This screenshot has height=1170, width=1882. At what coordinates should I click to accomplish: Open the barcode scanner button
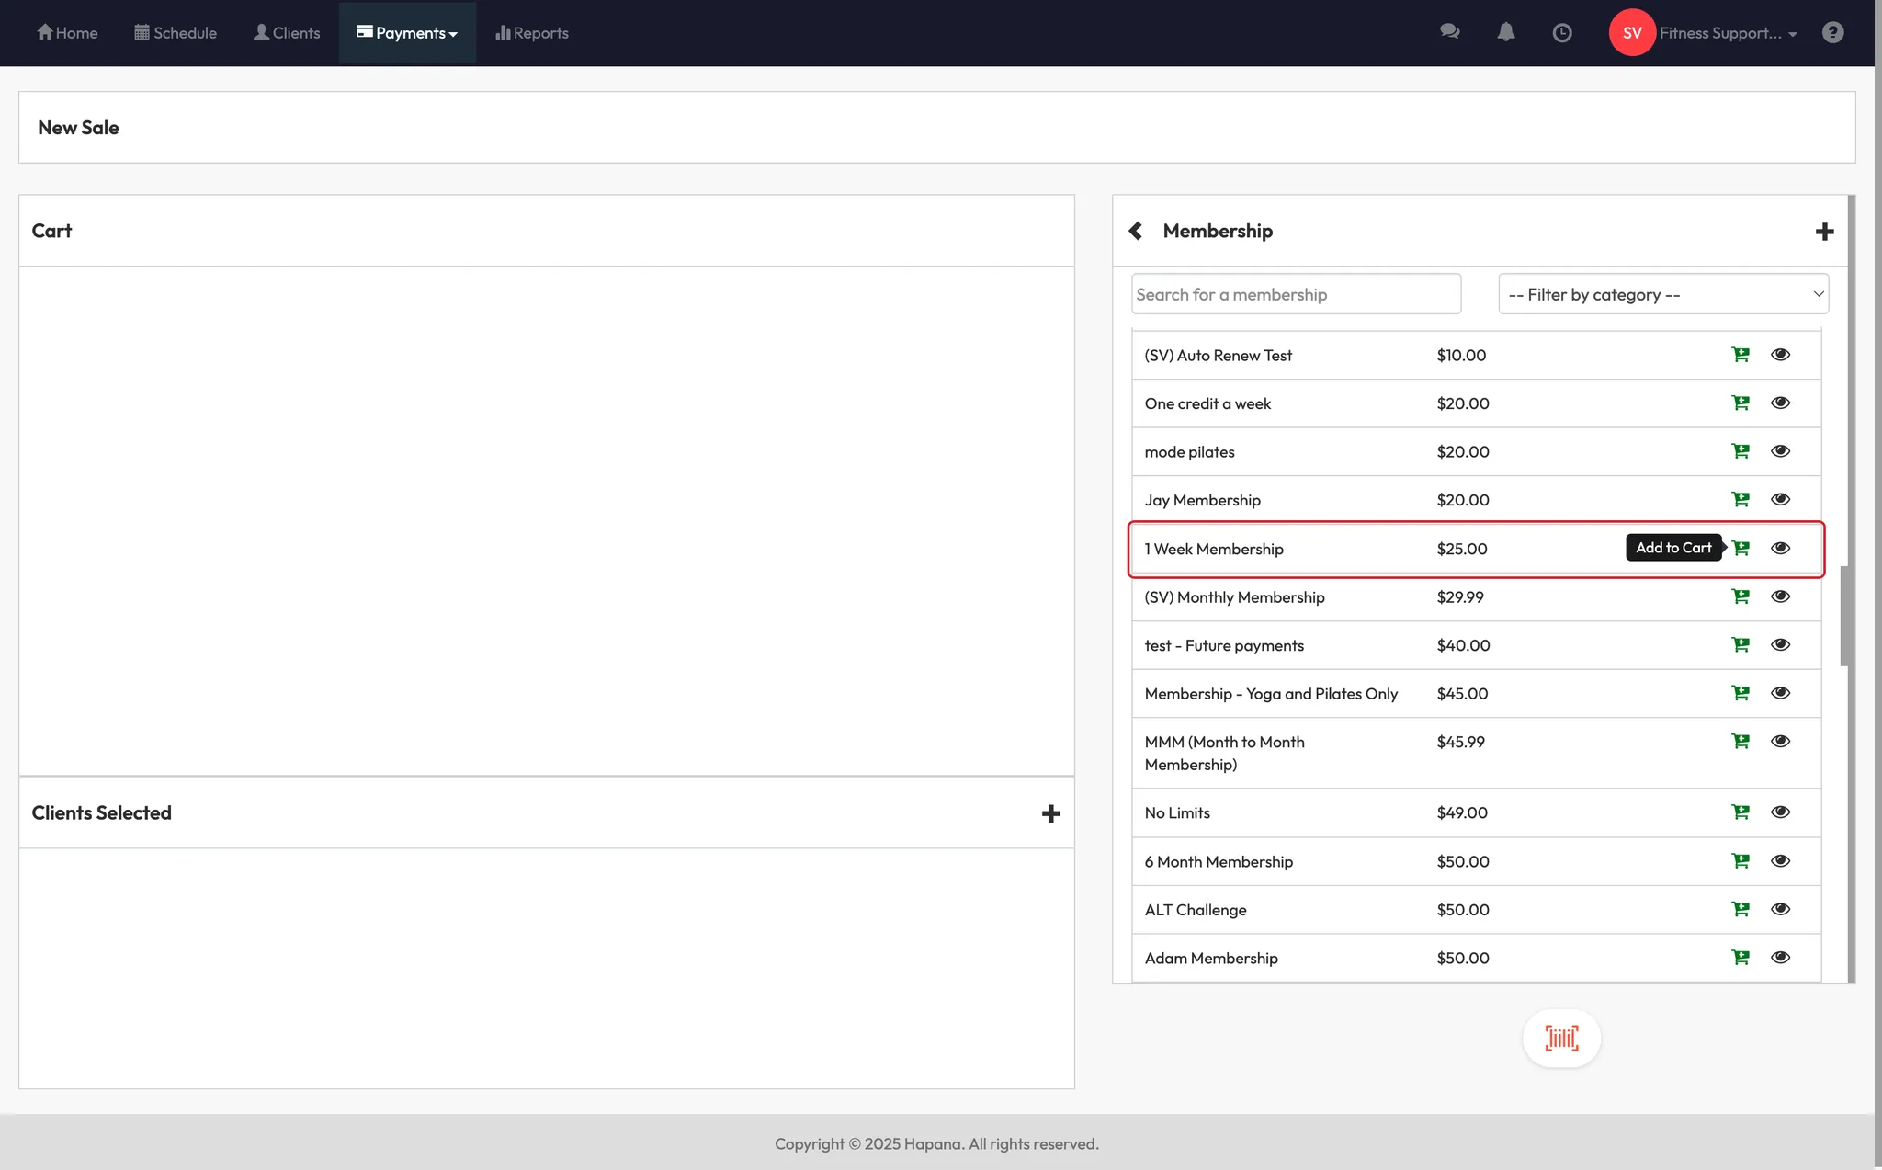coord(1561,1039)
